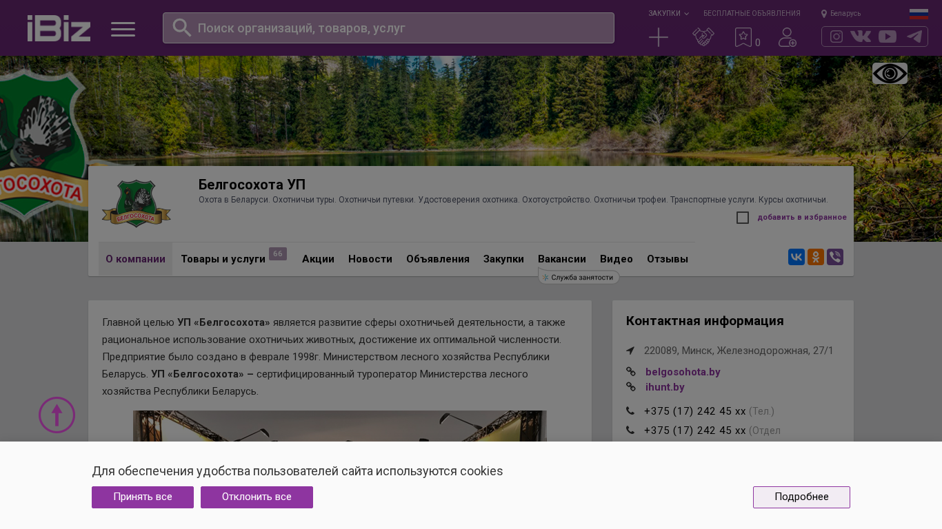Click the search magnifier icon

(181, 28)
